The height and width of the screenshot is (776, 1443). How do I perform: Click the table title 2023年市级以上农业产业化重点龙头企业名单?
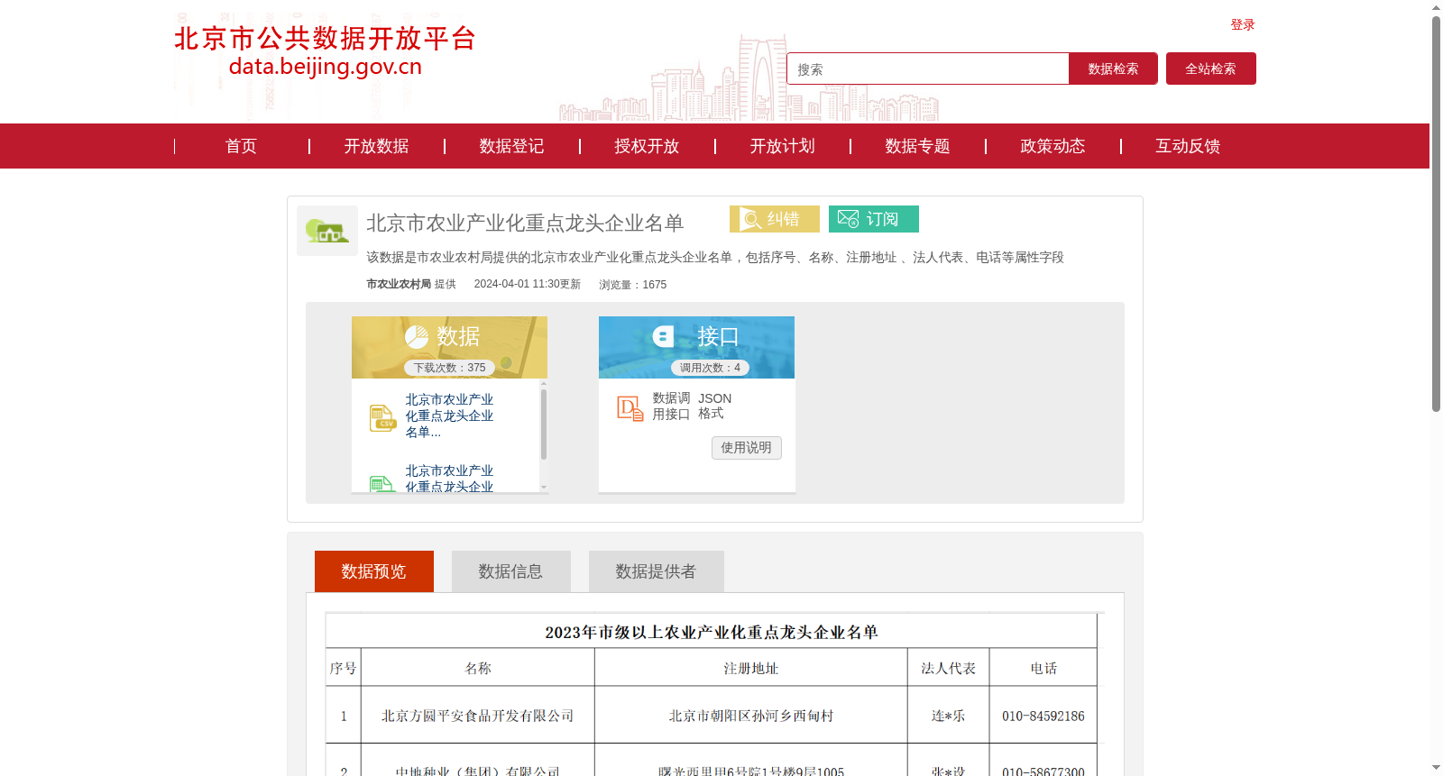tap(712, 632)
